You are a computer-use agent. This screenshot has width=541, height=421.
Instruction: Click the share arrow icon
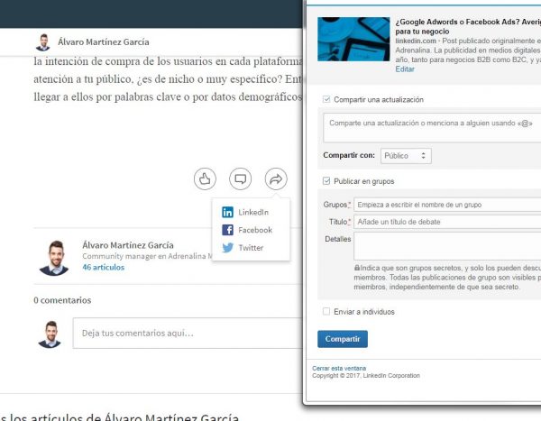(x=276, y=178)
